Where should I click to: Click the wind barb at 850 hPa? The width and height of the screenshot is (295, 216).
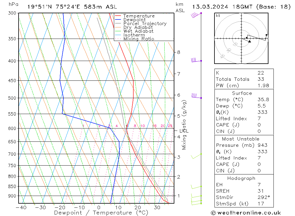[x=196, y=187]
